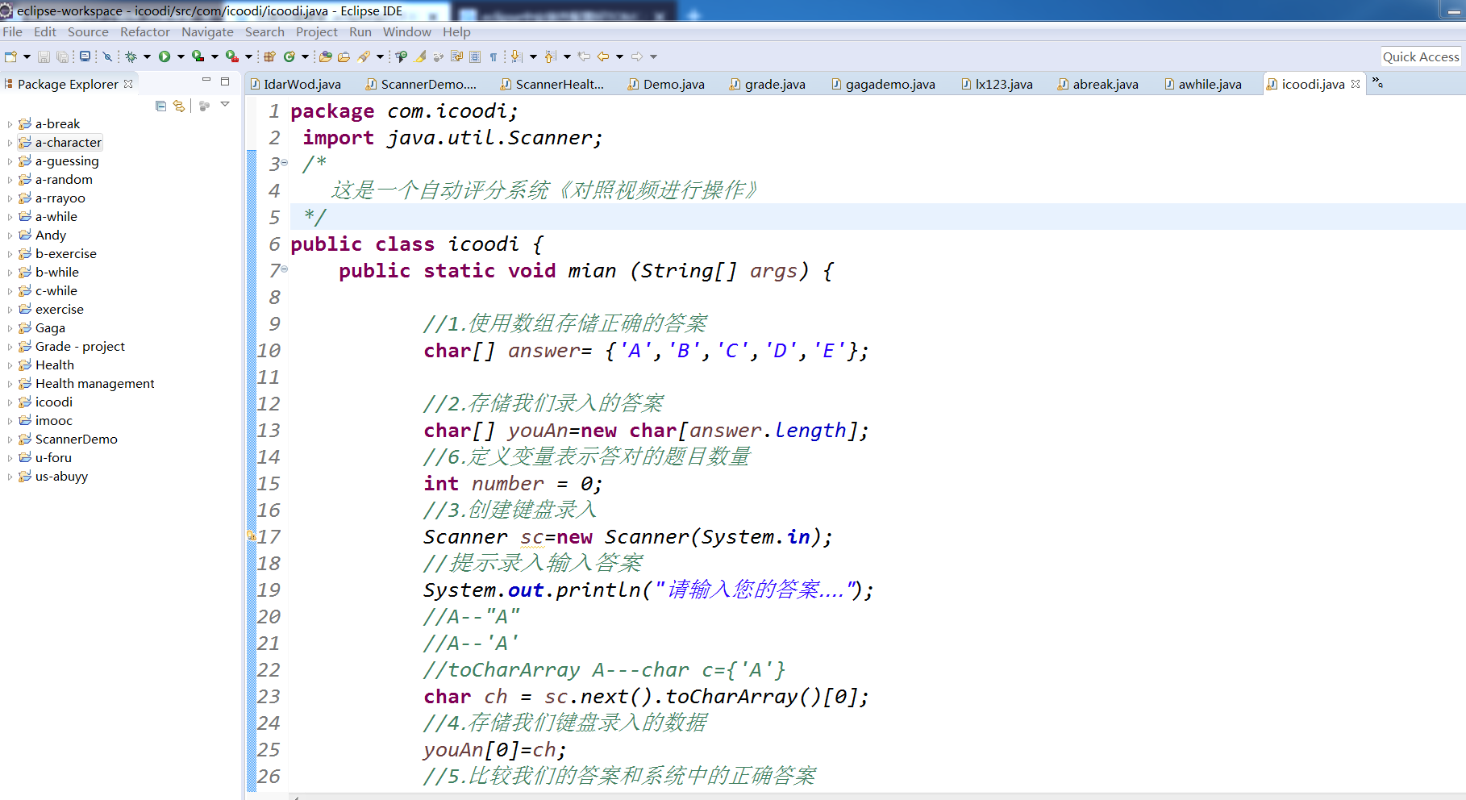1466x800 pixels.
Task: Navigate Forward with right arrow icon
Action: point(637,56)
